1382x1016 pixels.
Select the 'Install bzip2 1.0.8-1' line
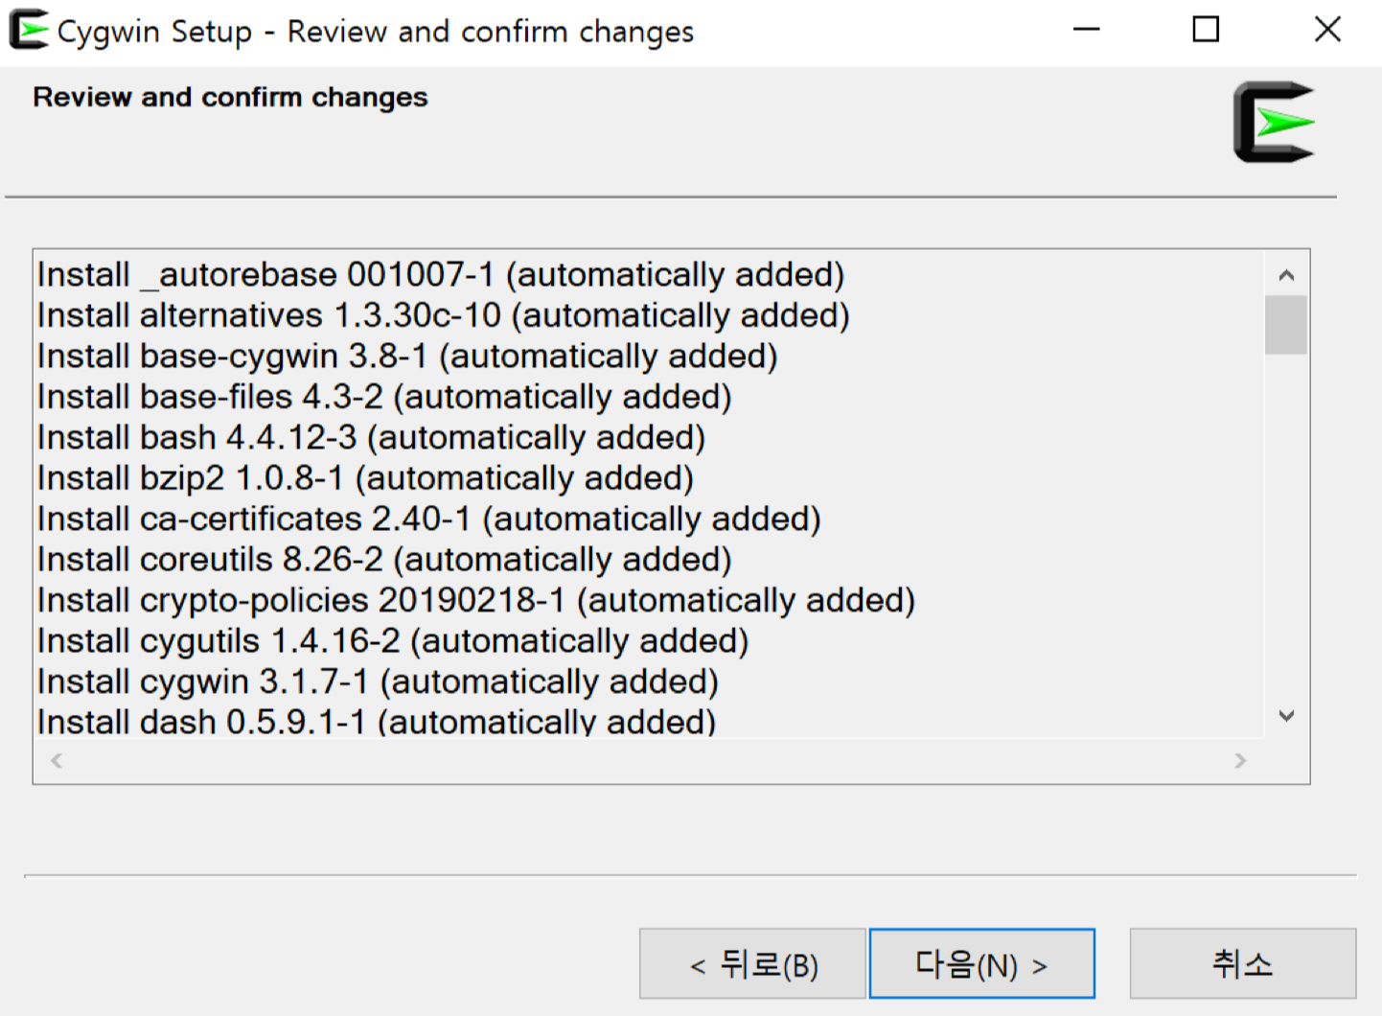(x=365, y=478)
